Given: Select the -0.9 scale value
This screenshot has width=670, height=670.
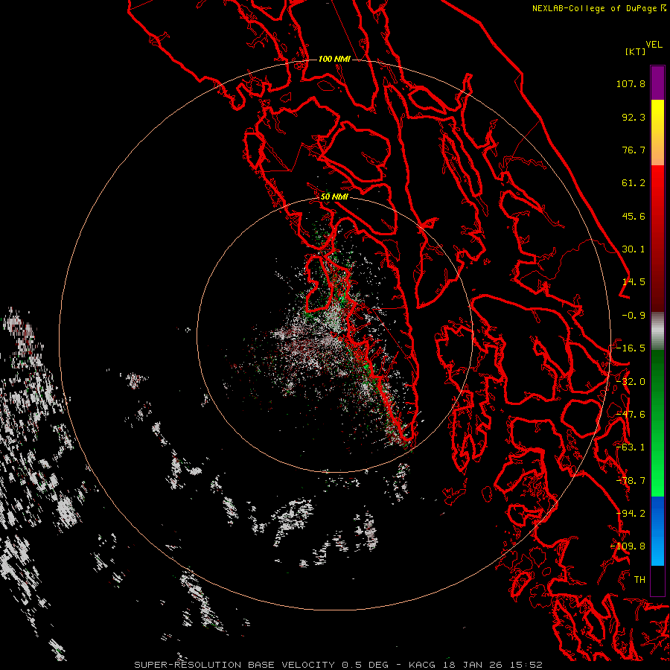Looking at the screenshot, I should (x=634, y=316).
